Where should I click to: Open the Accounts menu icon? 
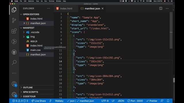tap(14, 84)
